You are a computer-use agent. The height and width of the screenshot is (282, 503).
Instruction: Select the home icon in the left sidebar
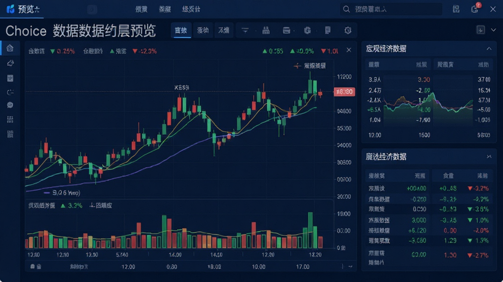10,48
